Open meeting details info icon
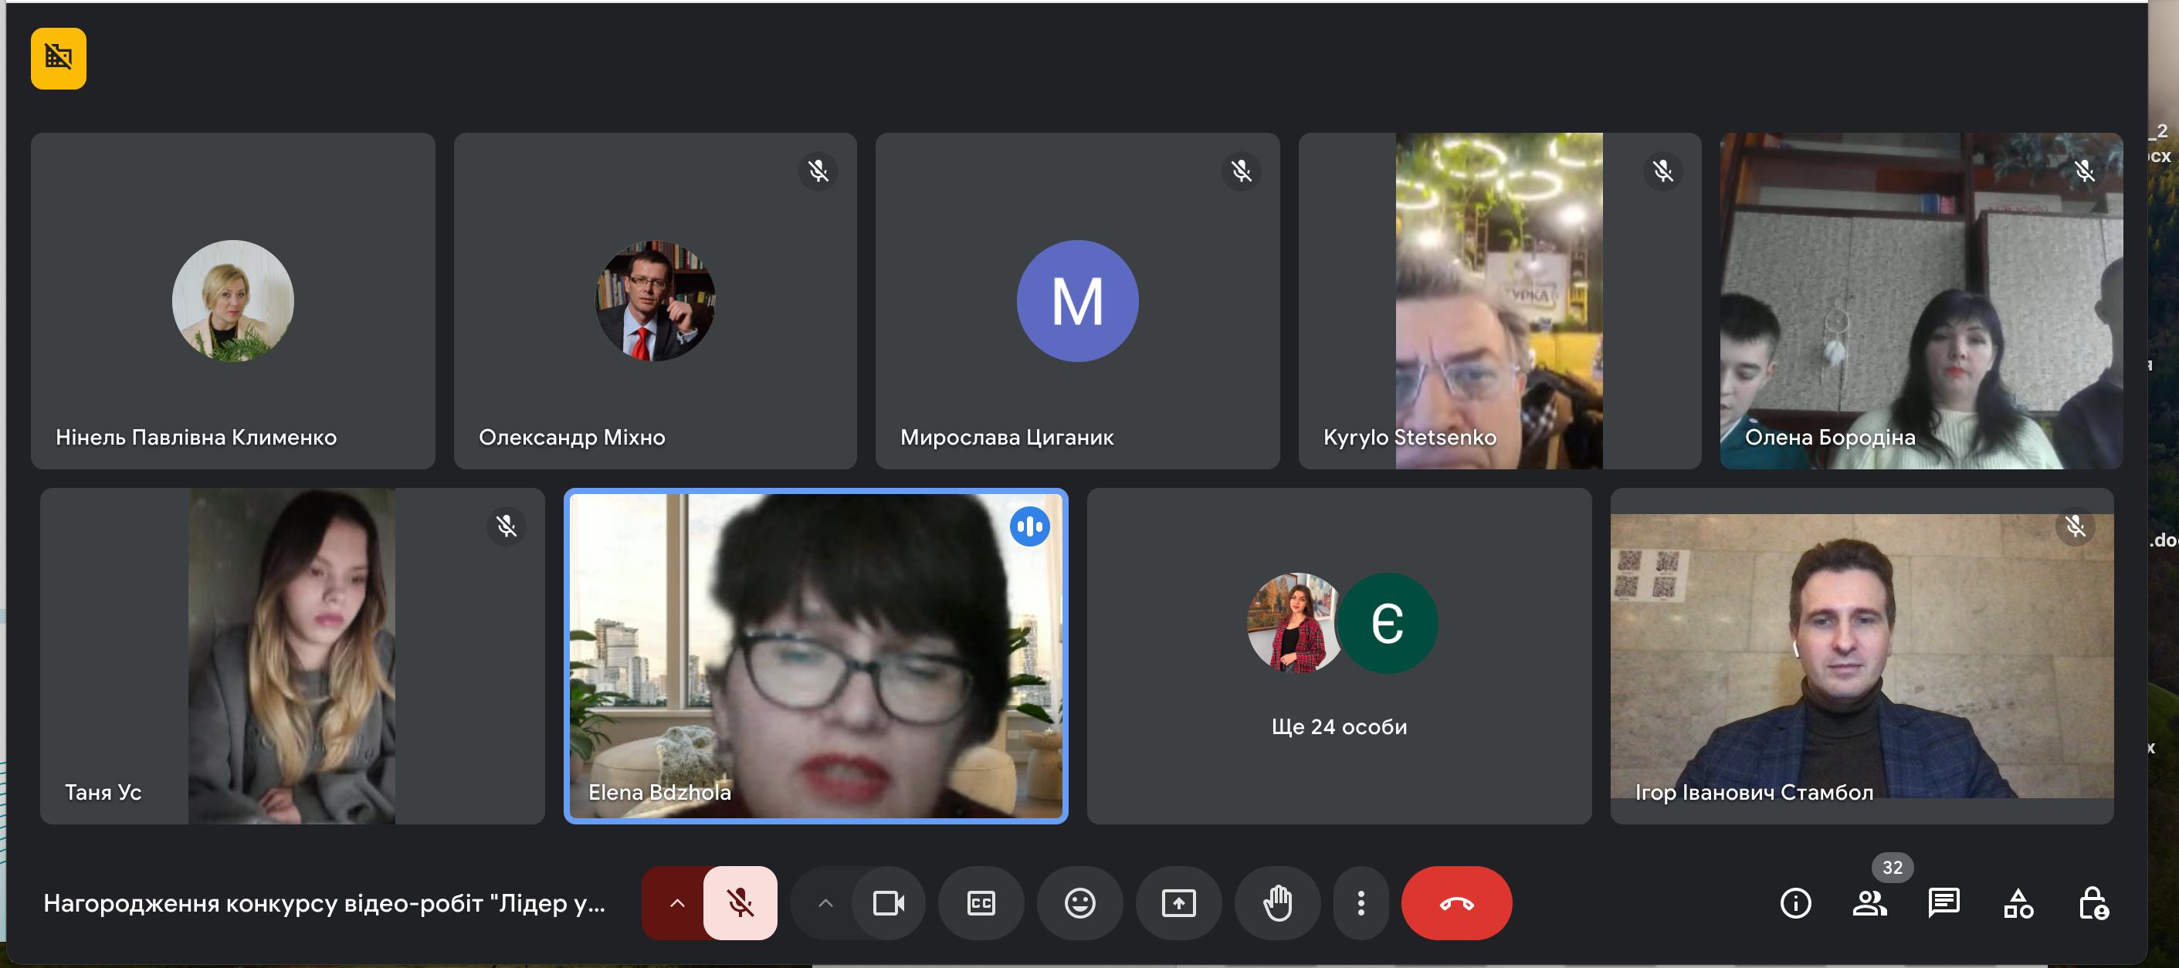 pyautogui.click(x=1795, y=903)
